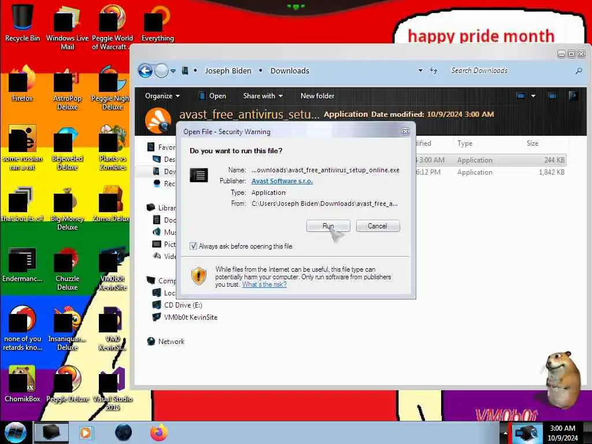Click the taskbar clock showing 3:00 AM
592x444 pixels.
(x=563, y=433)
